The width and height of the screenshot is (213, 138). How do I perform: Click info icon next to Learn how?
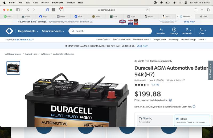click(x=194, y=107)
